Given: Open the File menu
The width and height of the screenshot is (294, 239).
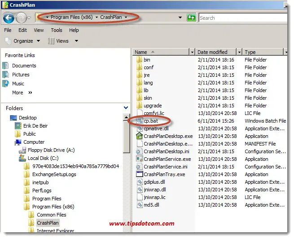Looking at the screenshot, I should point(8,30).
